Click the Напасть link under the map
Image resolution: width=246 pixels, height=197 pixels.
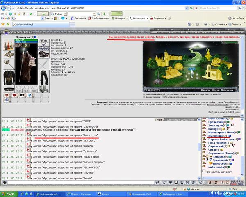(x=205, y=90)
